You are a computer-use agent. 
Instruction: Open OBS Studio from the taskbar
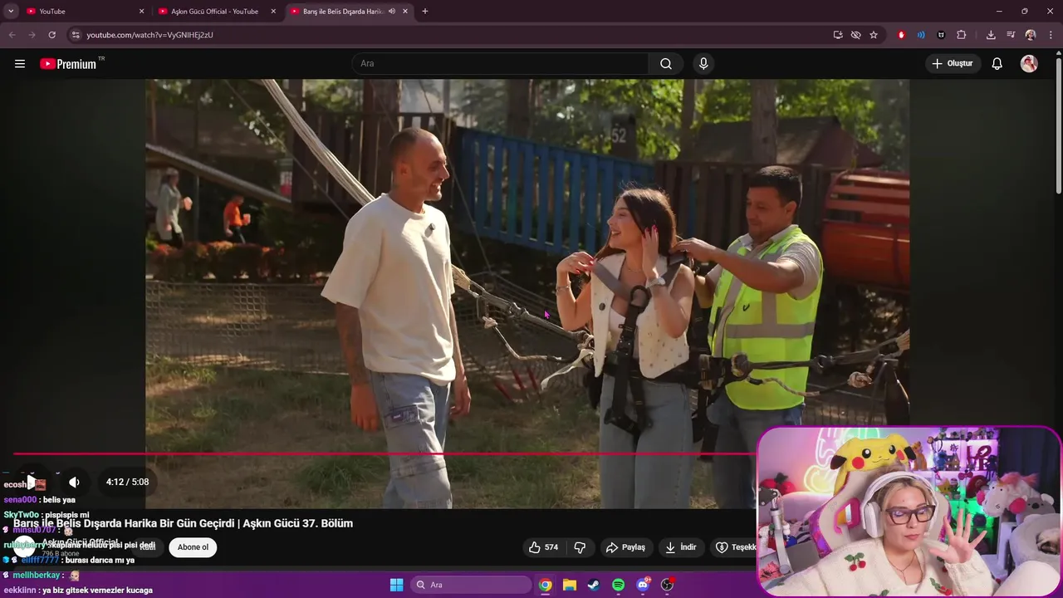[x=667, y=585]
